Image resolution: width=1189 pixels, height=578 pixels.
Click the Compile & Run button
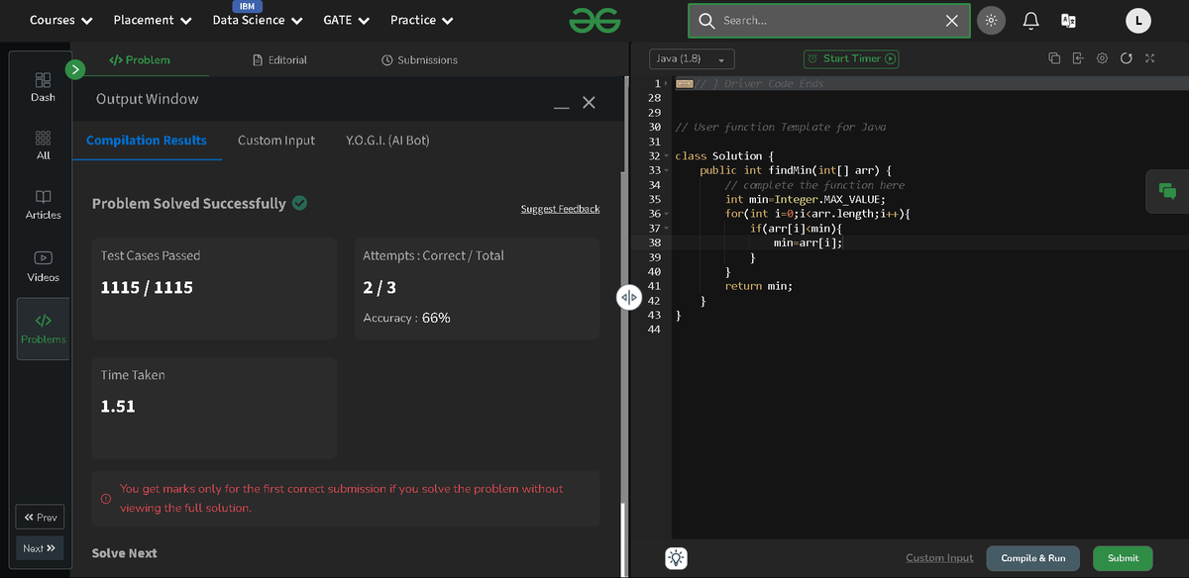click(x=1033, y=558)
